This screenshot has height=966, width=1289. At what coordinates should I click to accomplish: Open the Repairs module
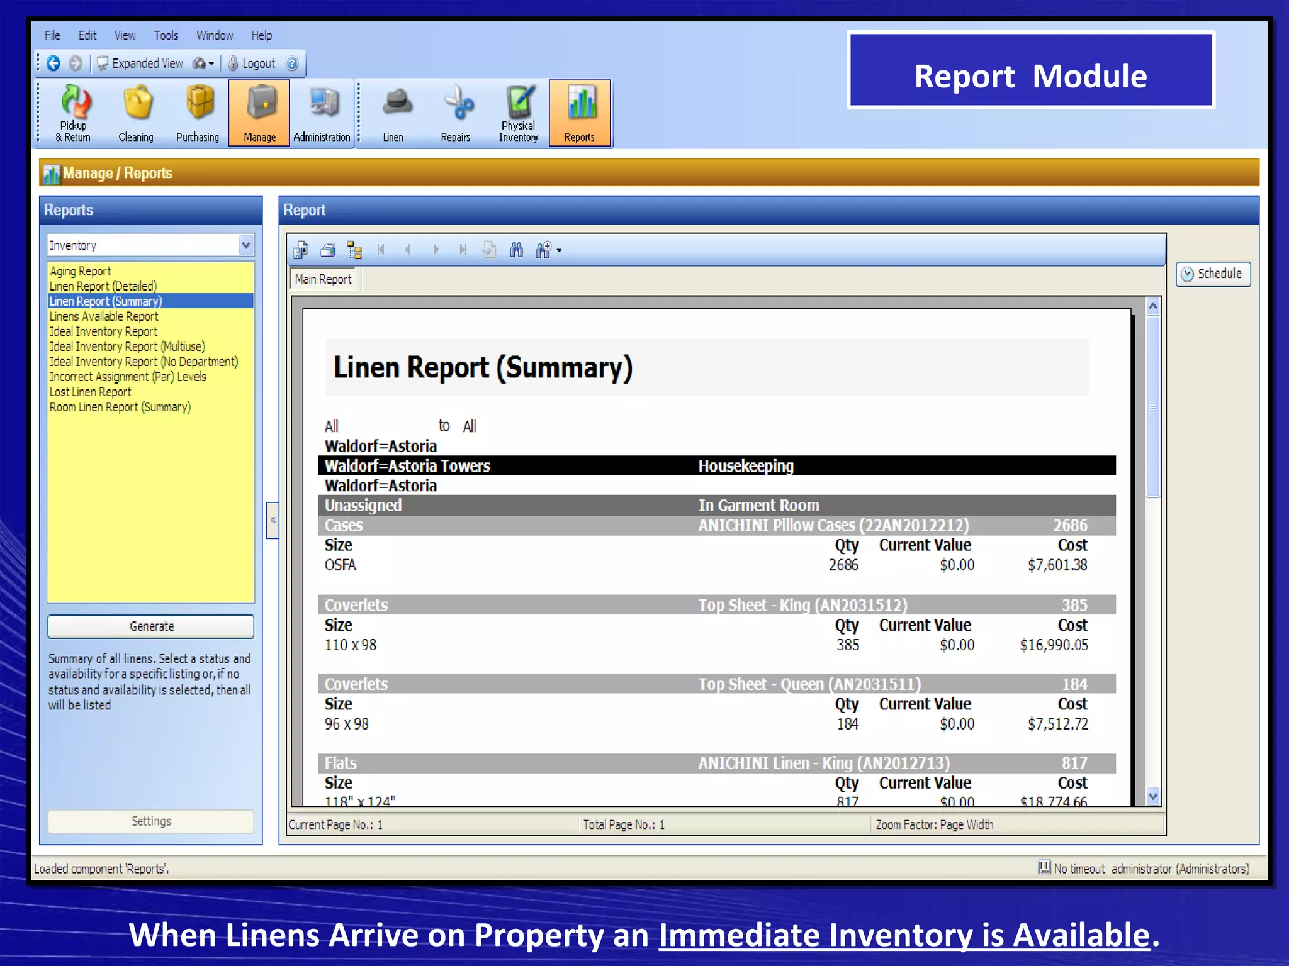456,113
